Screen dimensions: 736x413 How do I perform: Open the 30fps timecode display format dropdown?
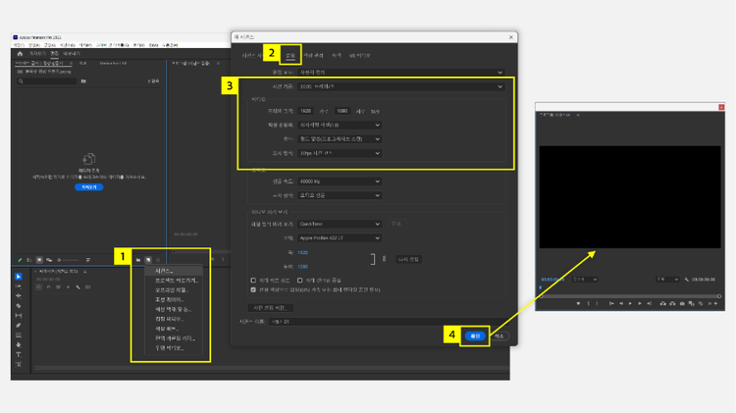tap(339, 153)
